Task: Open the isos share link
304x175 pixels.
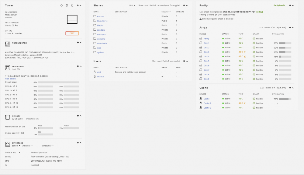Action: 99,48
